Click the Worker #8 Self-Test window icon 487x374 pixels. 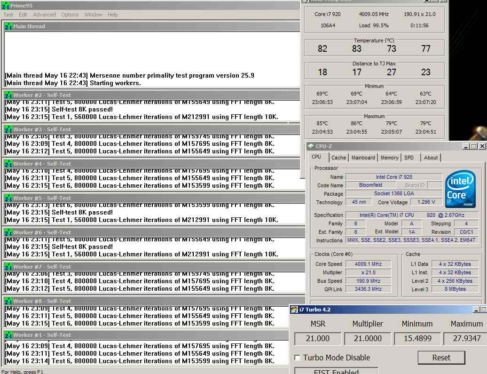[x=8, y=301]
